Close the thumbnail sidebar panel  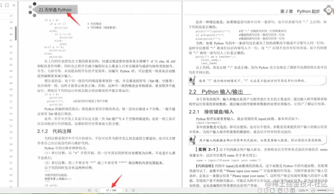pos(14,5)
